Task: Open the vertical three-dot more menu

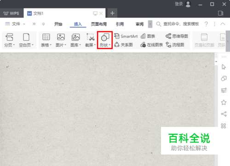Action: (214, 24)
